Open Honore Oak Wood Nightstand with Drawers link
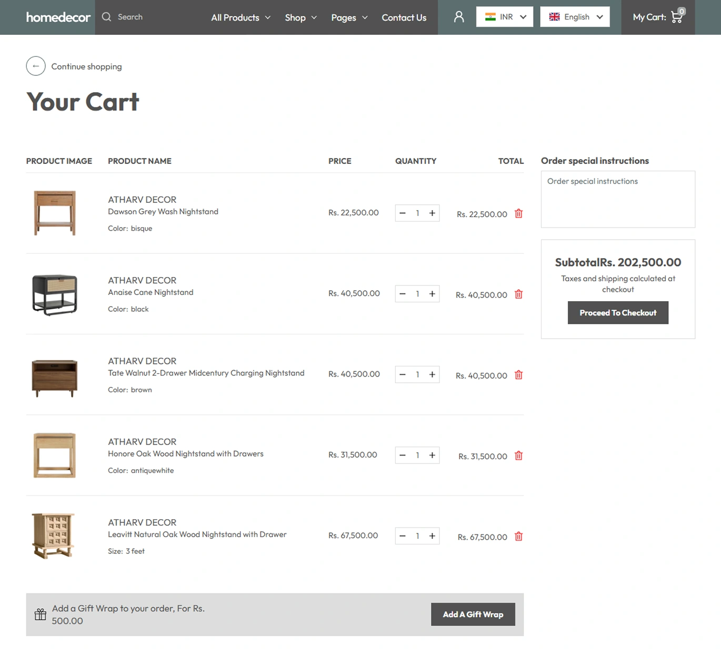Image resolution: width=721 pixels, height=653 pixels. point(186,453)
